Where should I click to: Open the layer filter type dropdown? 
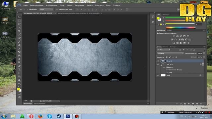(163, 50)
